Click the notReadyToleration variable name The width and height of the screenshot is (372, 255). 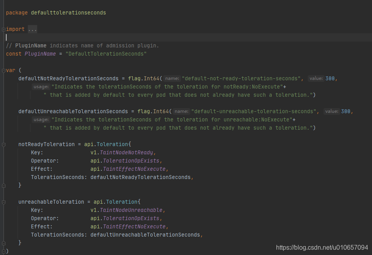(47, 145)
